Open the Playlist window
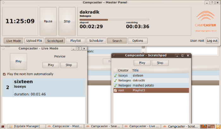 tap(75, 41)
